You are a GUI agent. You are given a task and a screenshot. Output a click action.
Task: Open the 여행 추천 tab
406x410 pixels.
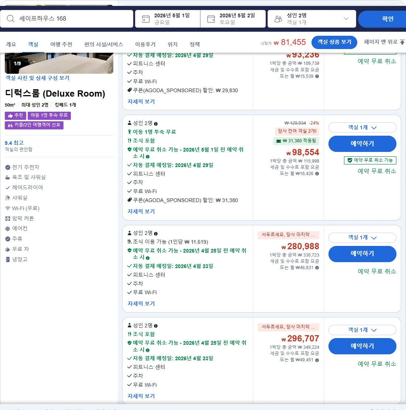(x=61, y=45)
